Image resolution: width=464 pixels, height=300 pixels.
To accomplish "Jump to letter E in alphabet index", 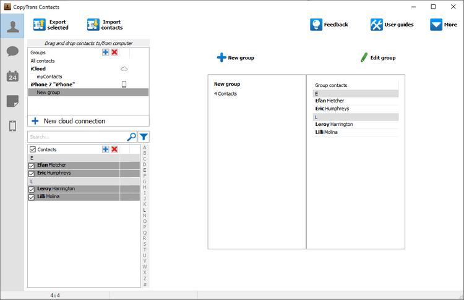I will pyautogui.click(x=145, y=170).
